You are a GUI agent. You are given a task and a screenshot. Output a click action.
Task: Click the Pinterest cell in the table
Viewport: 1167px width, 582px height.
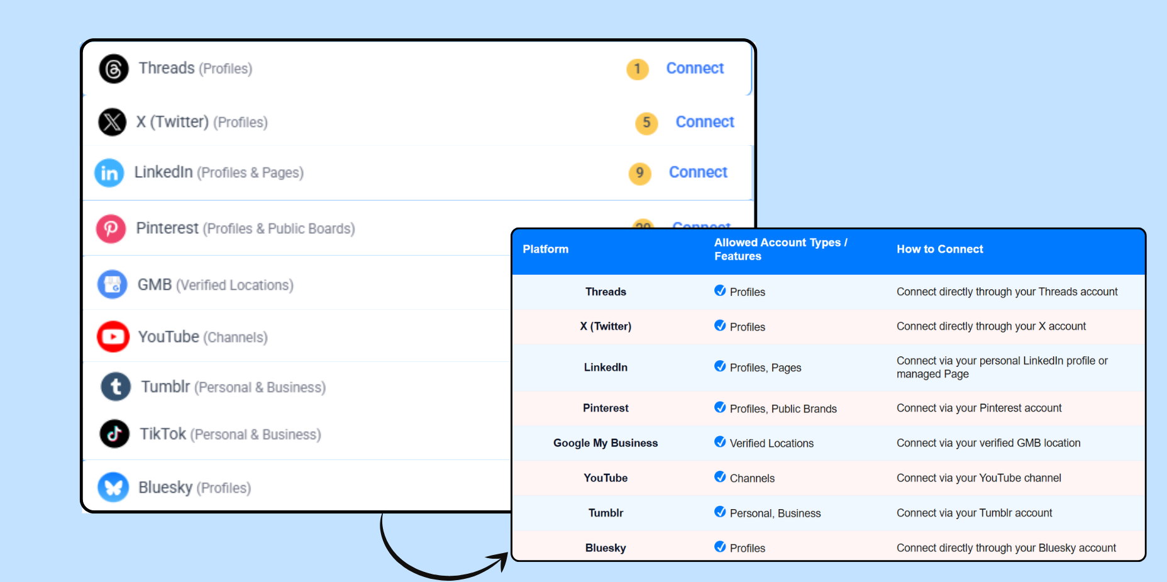click(x=606, y=408)
